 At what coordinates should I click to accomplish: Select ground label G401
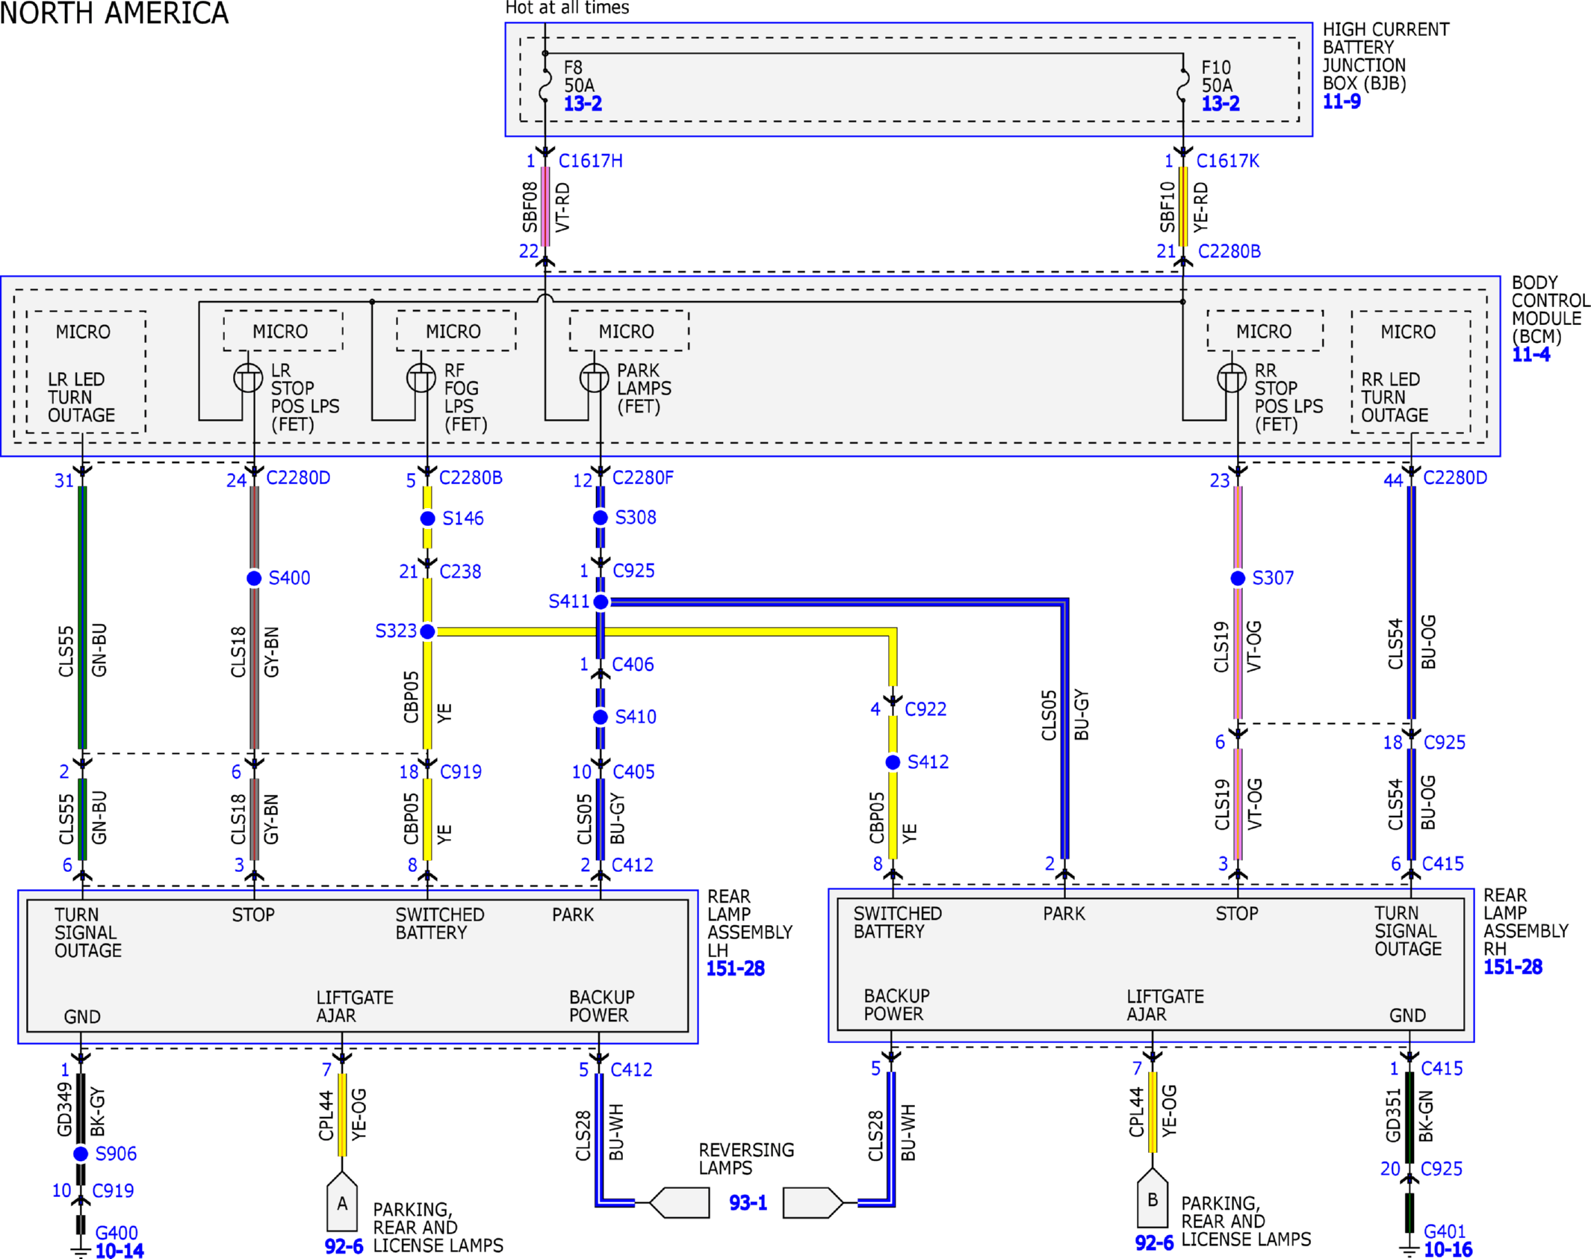click(1445, 1231)
